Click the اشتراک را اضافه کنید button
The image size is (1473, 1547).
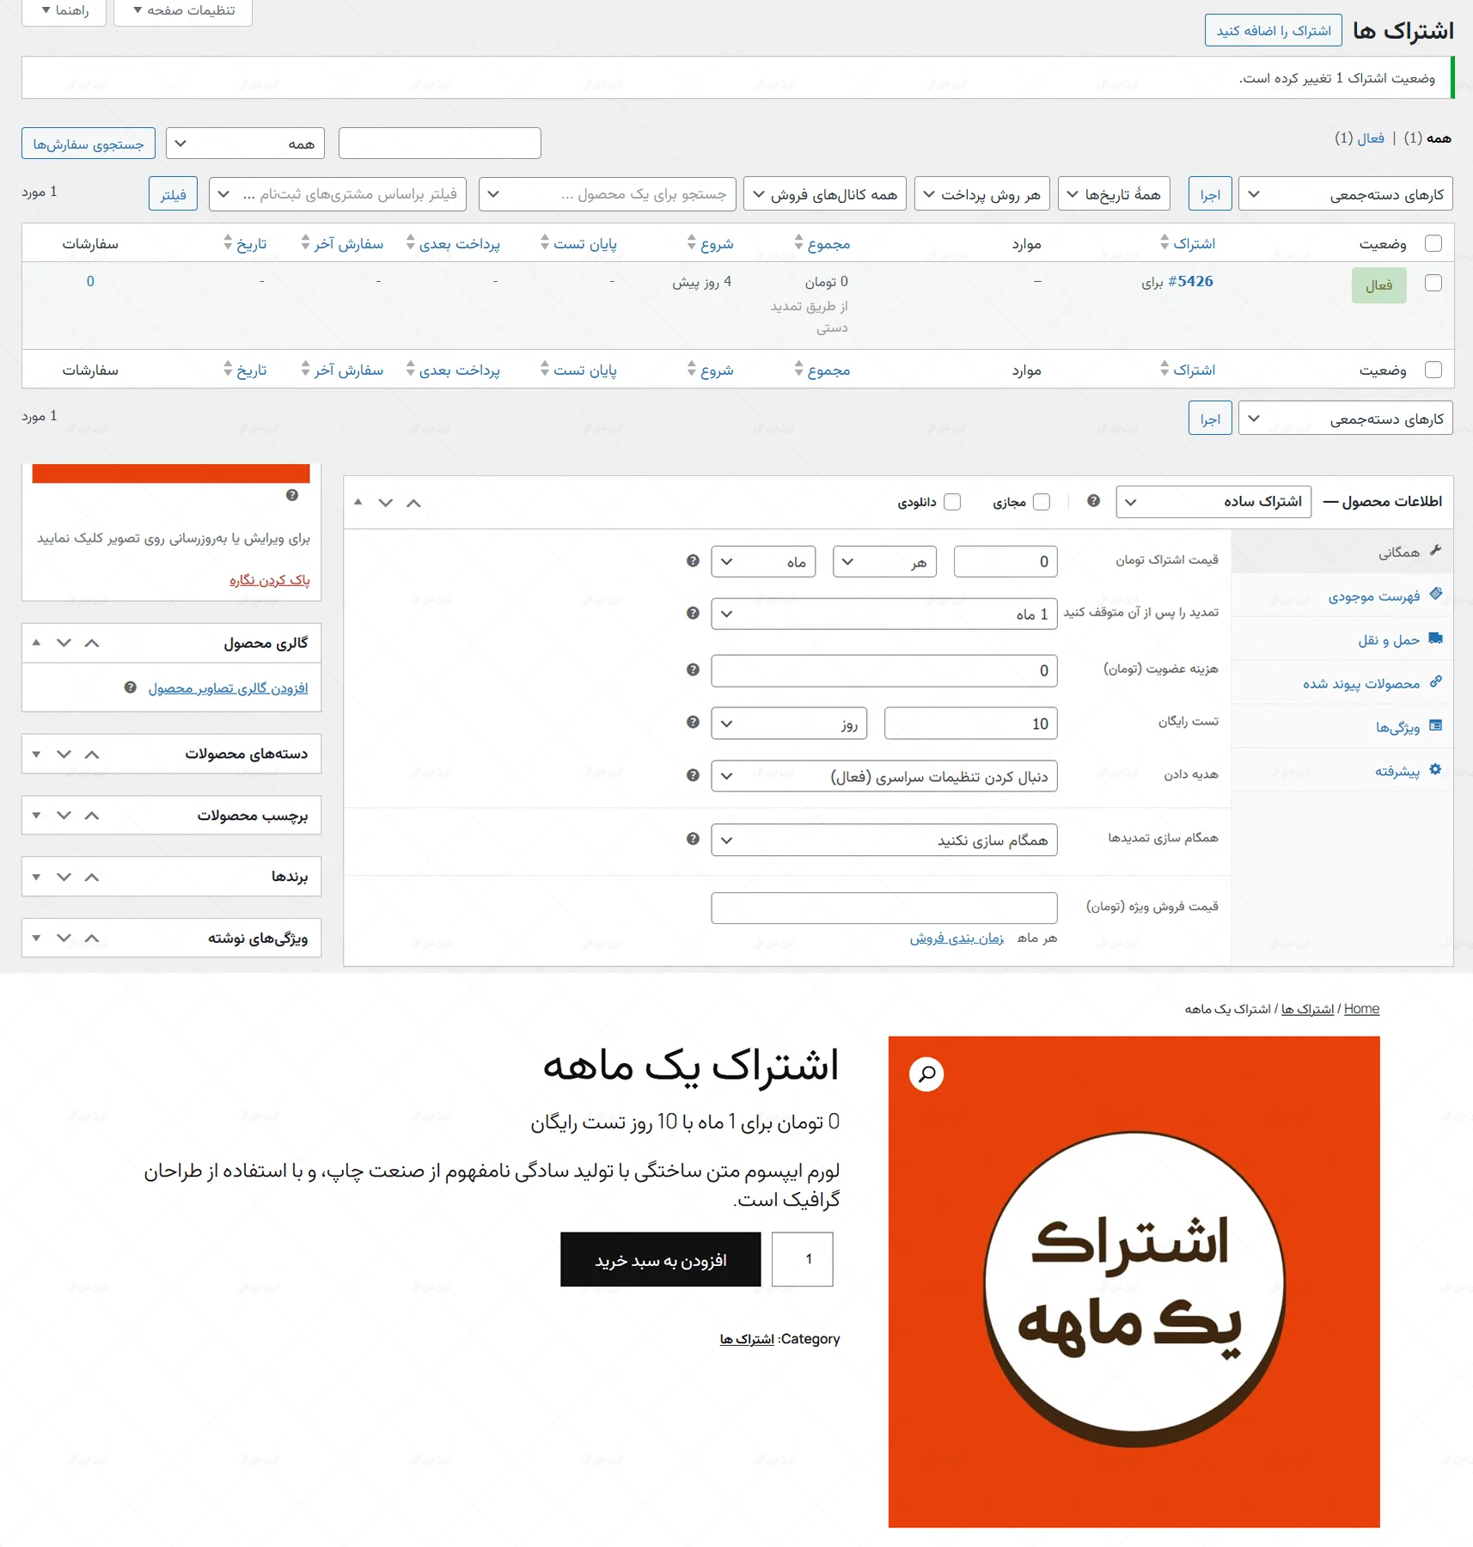[1273, 30]
